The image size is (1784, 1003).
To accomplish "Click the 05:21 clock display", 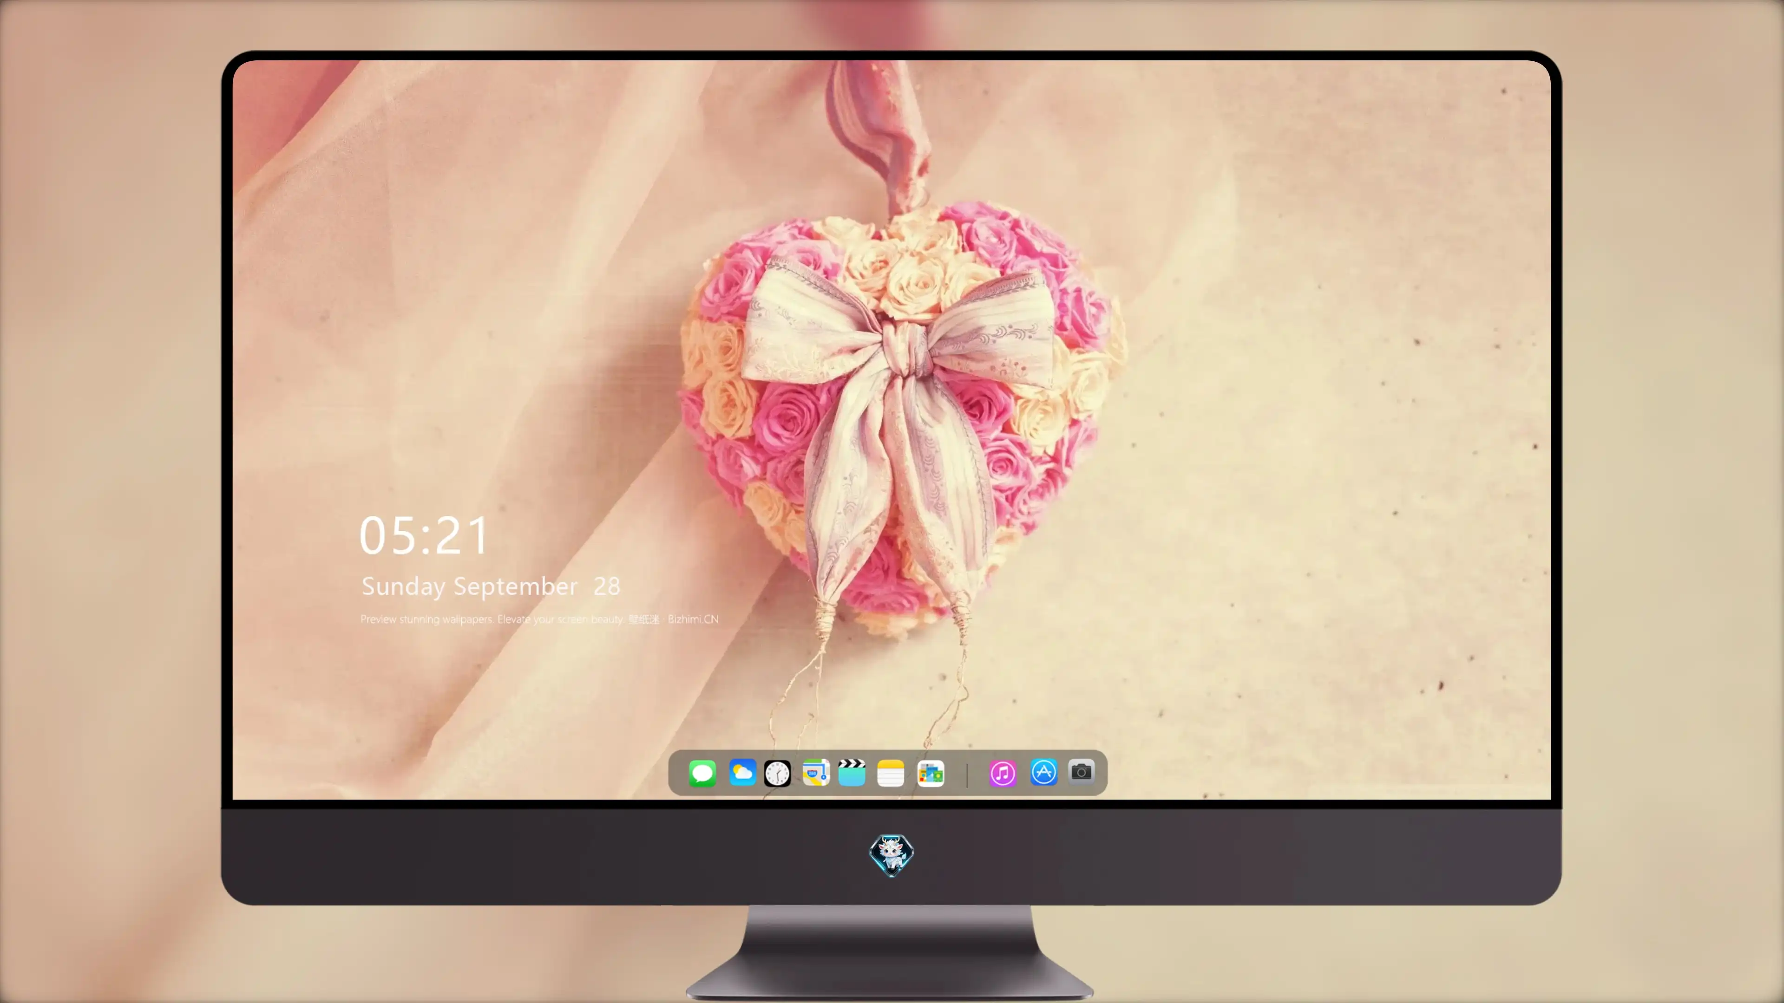I will click(x=424, y=536).
